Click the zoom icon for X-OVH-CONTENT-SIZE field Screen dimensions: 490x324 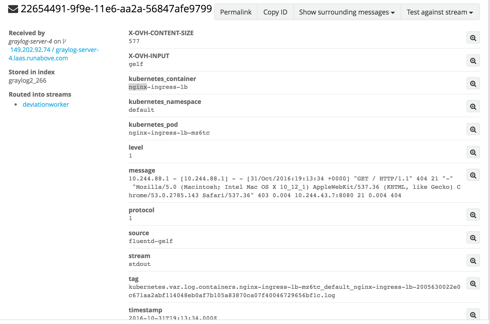pos(473,38)
